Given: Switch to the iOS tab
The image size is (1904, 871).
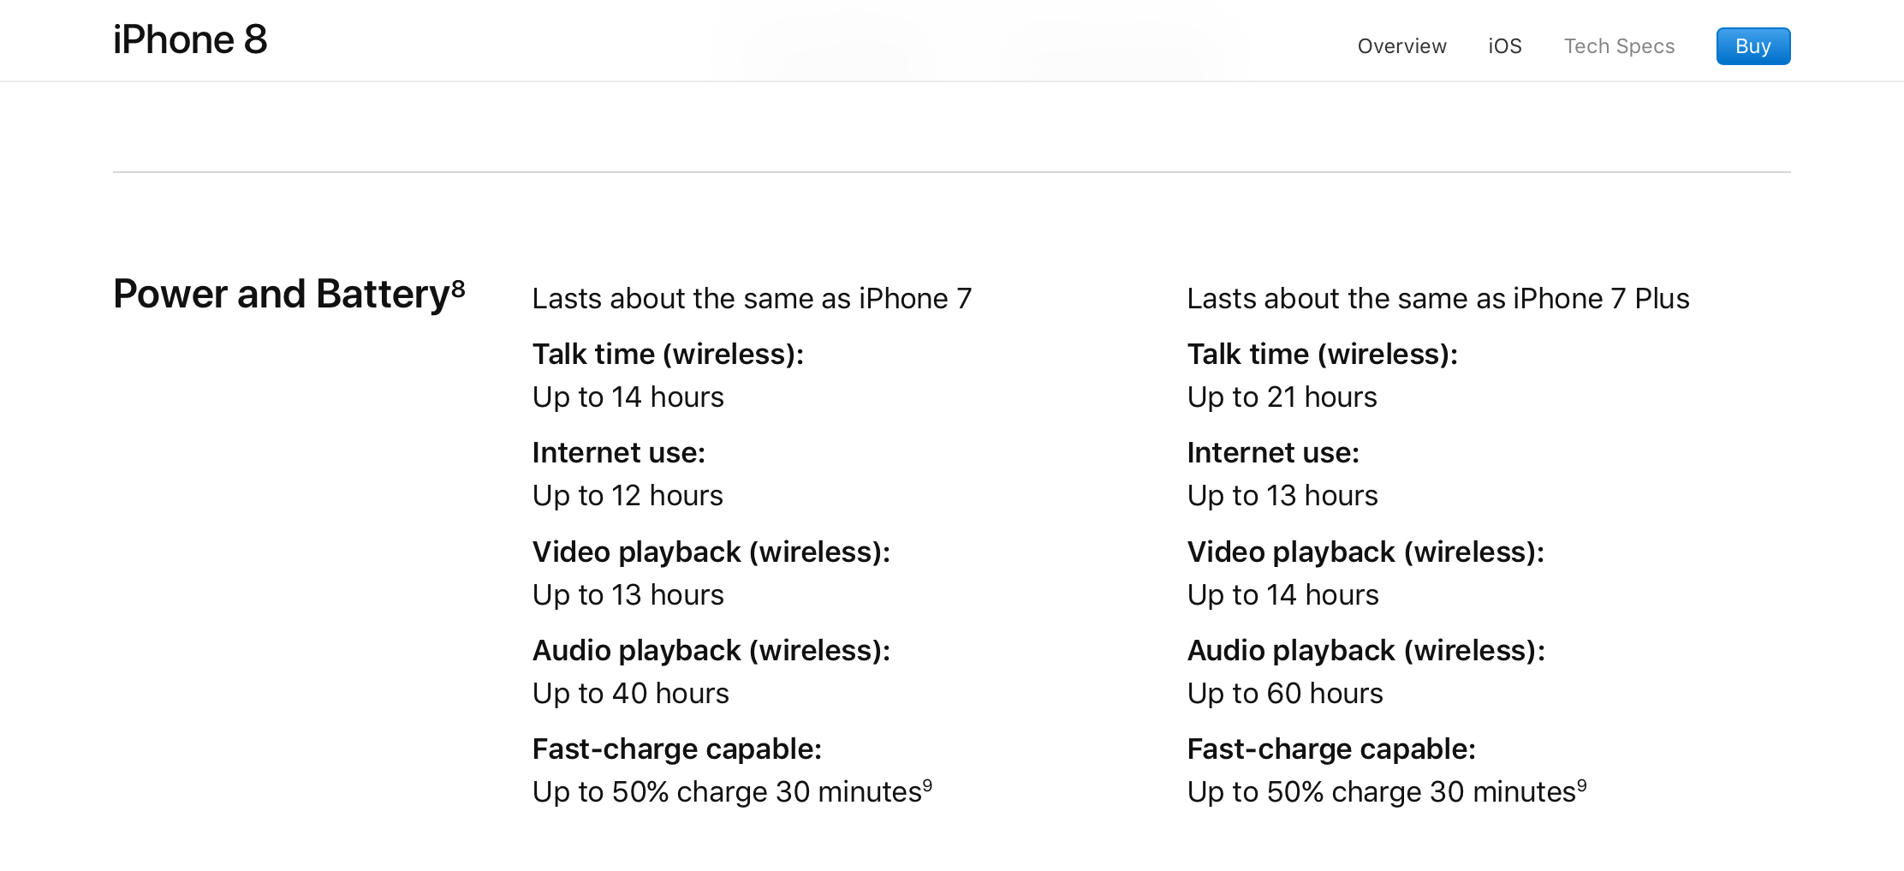Looking at the screenshot, I should (x=1504, y=46).
